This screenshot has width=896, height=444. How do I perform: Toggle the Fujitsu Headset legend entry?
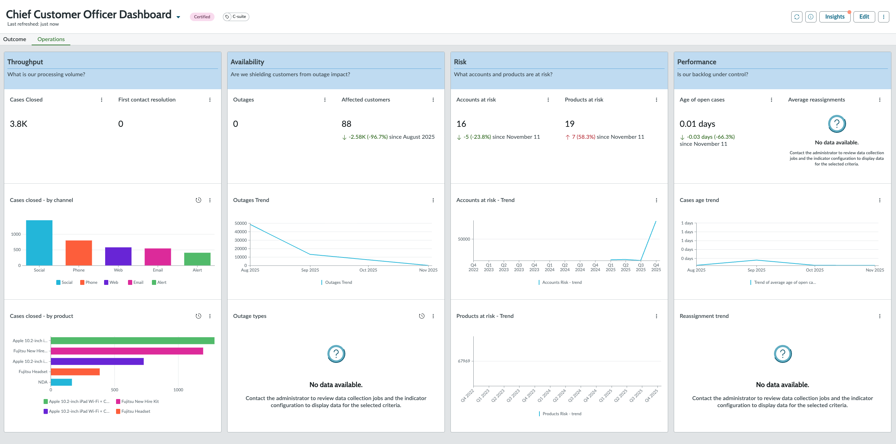click(x=133, y=411)
